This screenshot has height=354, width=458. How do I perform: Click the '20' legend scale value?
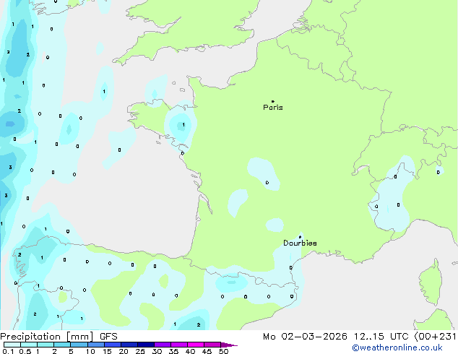(x=124, y=351)
